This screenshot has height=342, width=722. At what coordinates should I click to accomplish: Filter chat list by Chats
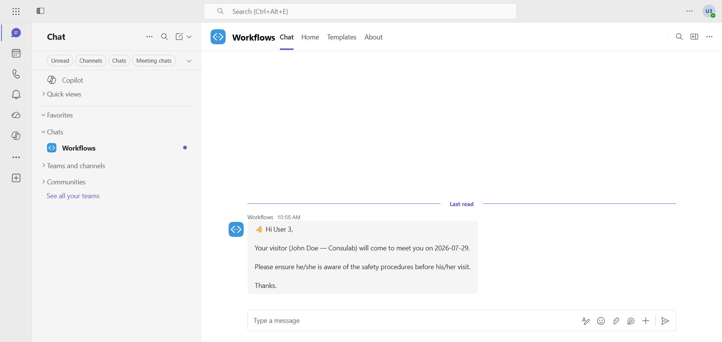119,61
